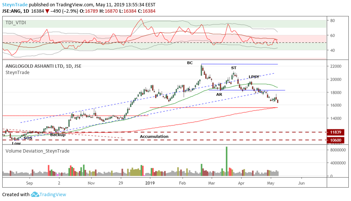This screenshot has height=201, width=351.
Task: Click the Sep date axis label
Action: tap(30, 183)
